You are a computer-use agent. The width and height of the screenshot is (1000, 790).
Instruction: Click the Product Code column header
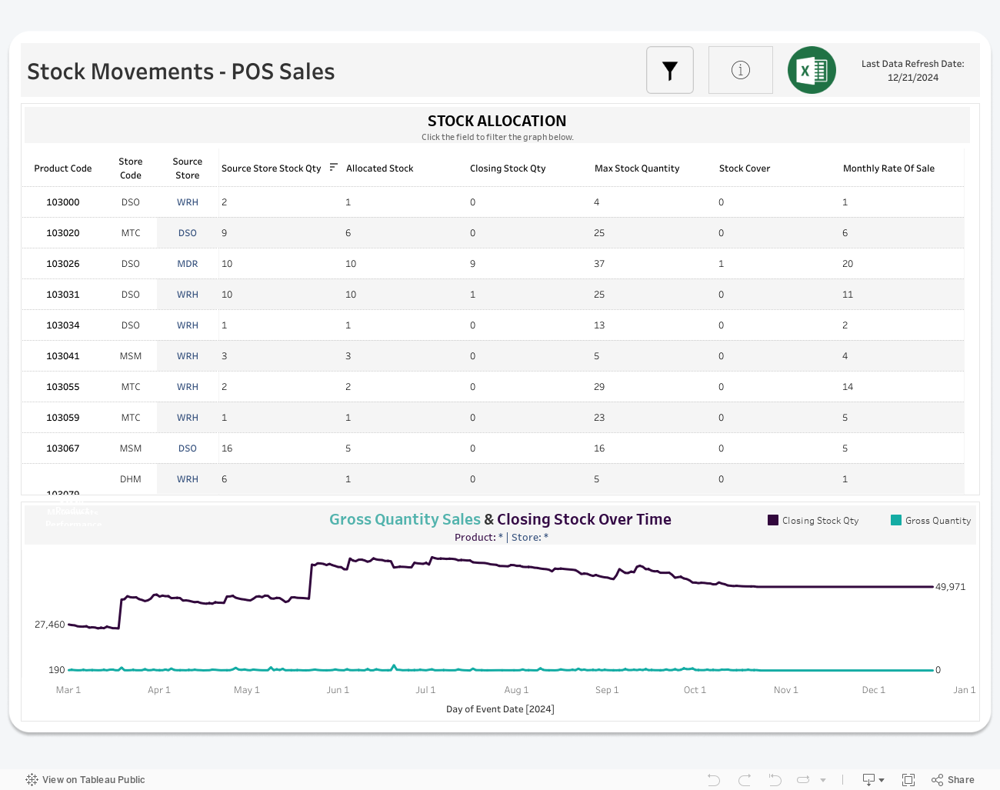click(x=63, y=168)
